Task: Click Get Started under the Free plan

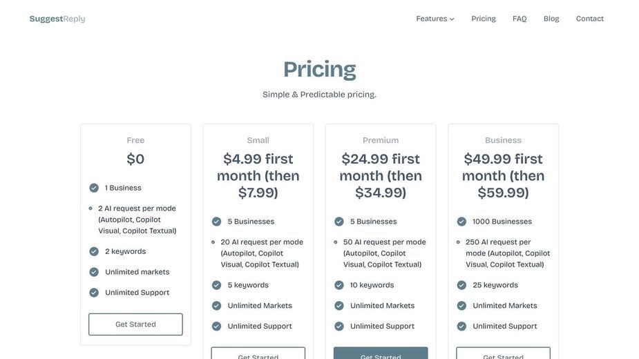Action: (x=135, y=324)
